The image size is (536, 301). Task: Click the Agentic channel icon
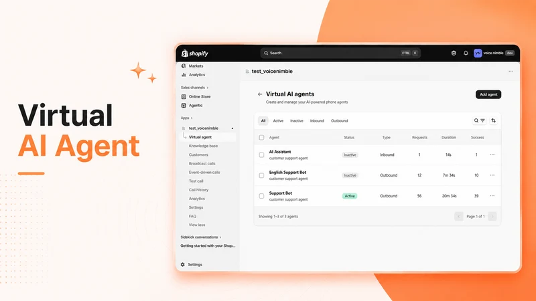point(184,106)
